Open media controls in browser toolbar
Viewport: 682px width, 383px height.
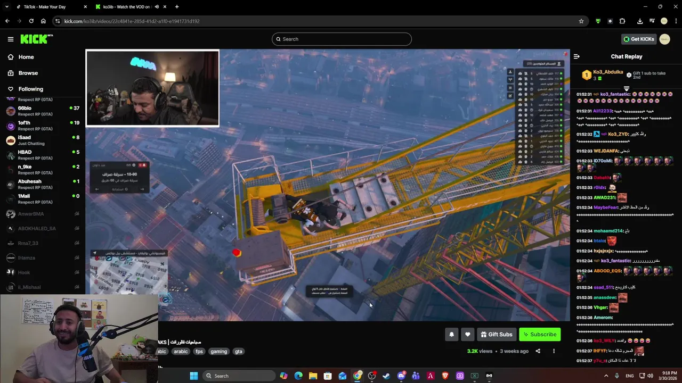pos(652,21)
